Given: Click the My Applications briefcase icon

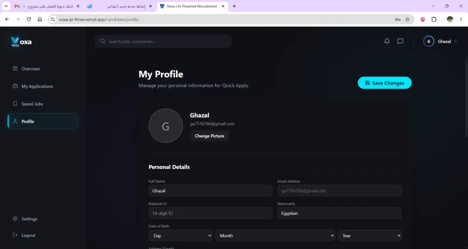Looking at the screenshot, I should click(15, 86).
